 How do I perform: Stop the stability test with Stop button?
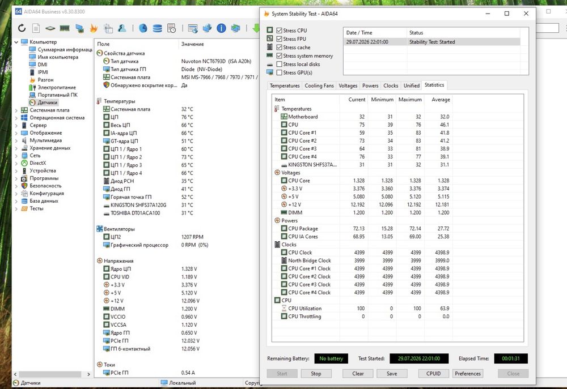pyautogui.click(x=316, y=374)
